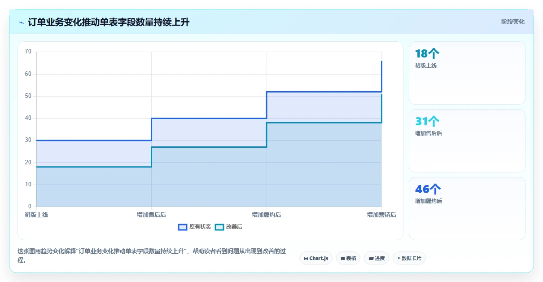Click the 18个 value text
Image resolution: width=543 pixels, height=282 pixels.
coord(427,54)
